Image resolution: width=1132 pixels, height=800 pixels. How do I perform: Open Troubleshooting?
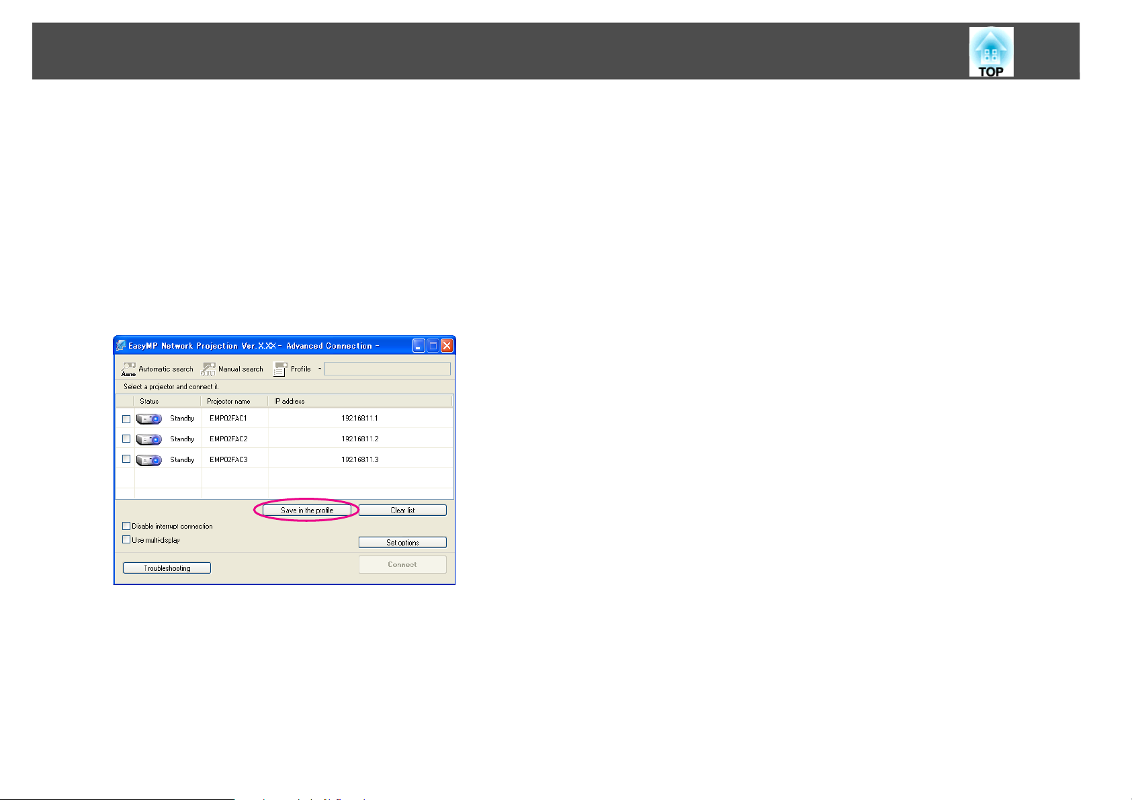click(x=167, y=568)
